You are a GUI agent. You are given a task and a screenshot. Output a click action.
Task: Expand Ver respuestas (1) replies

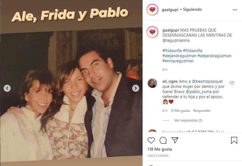(x=188, y=120)
